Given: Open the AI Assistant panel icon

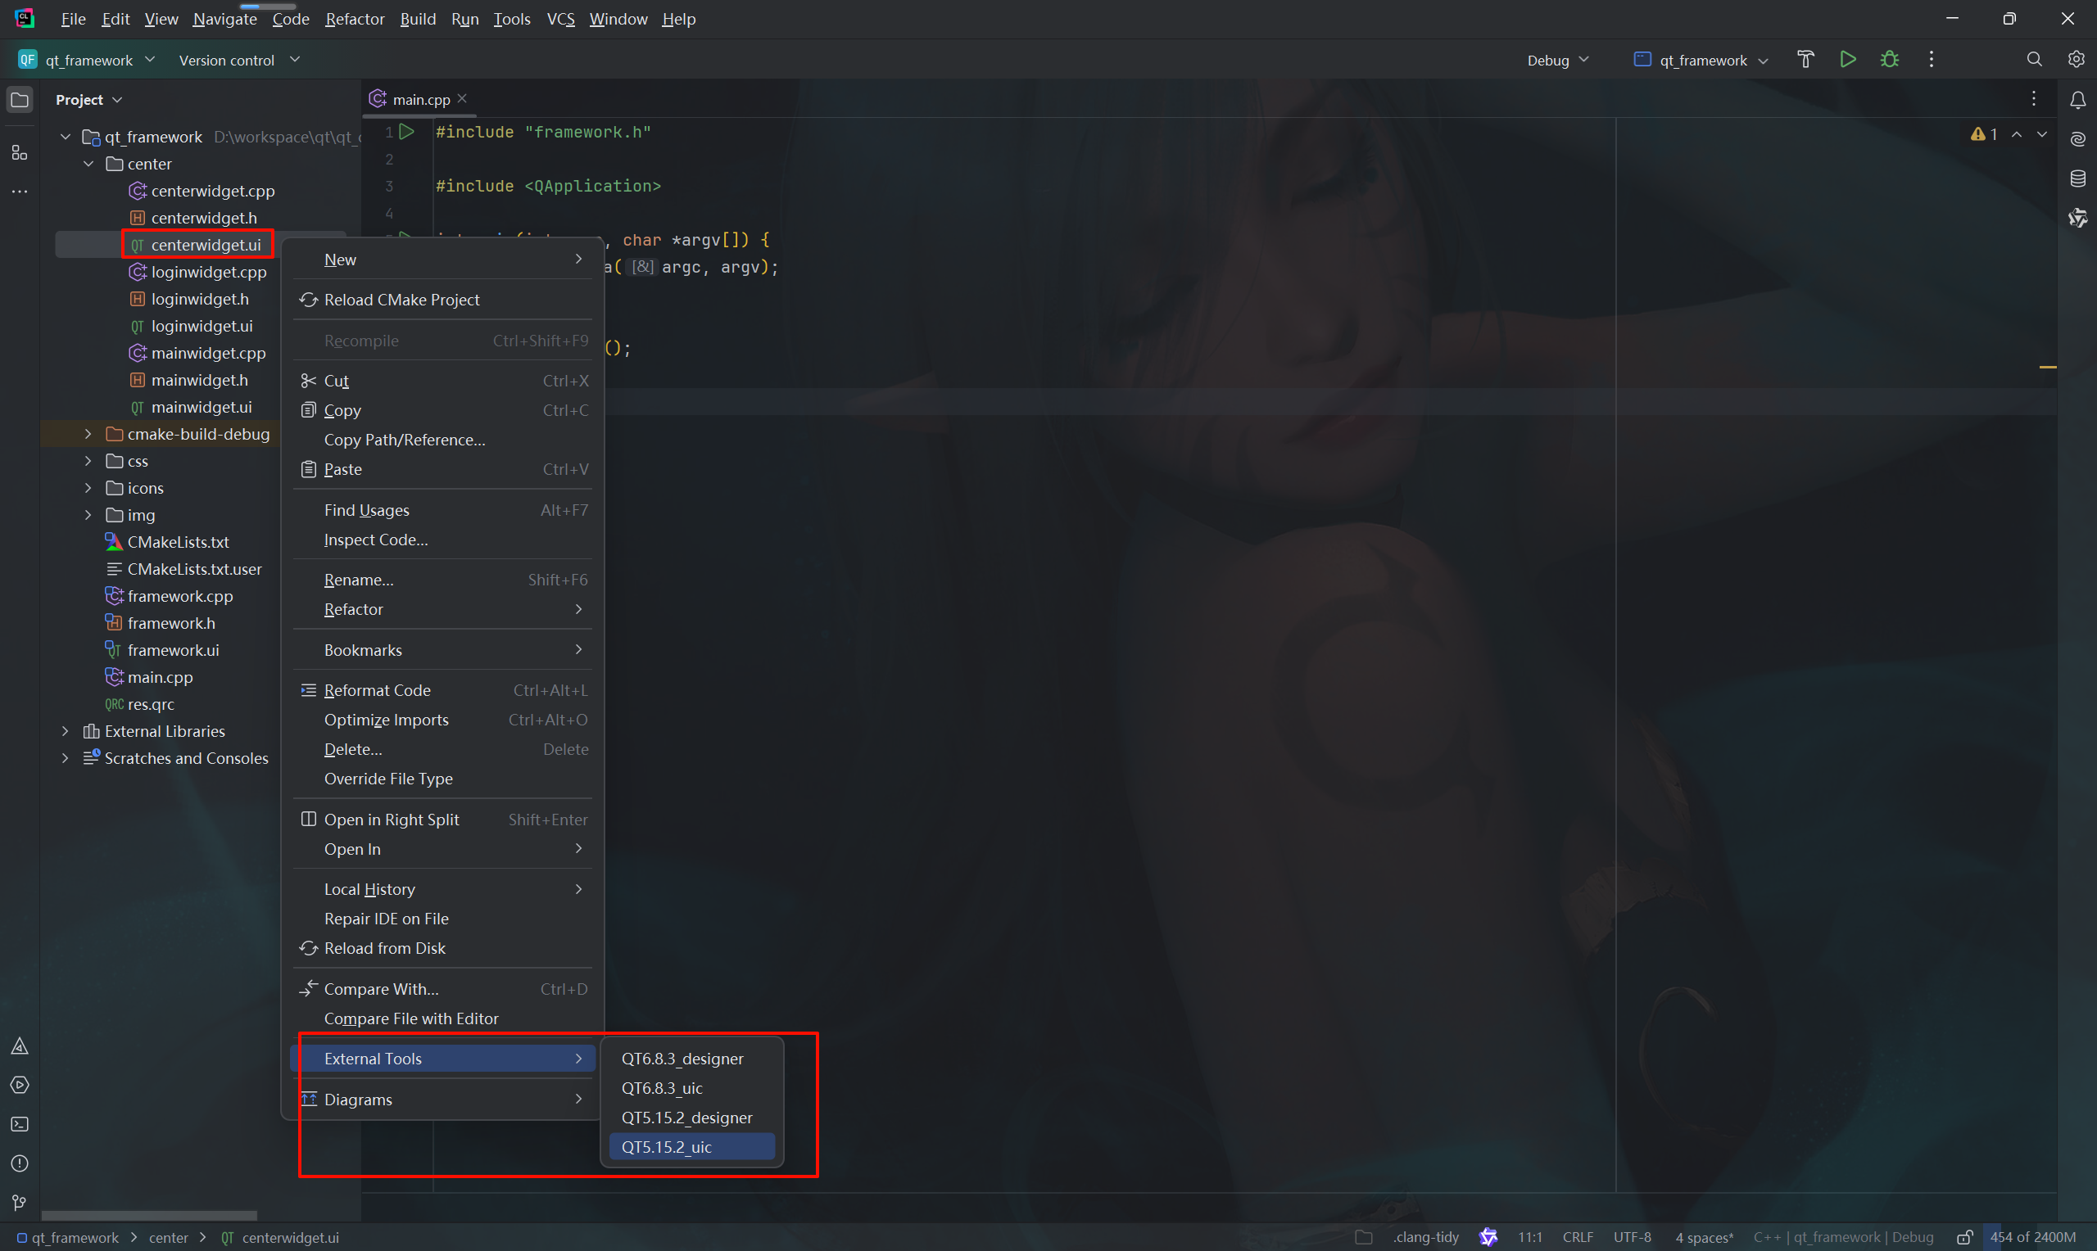Looking at the screenshot, I should point(2077,138).
